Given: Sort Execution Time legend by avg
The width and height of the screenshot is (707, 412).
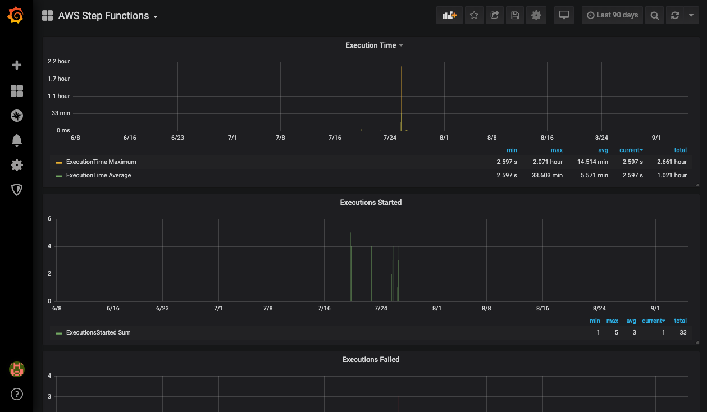Looking at the screenshot, I should tap(603, 150).
